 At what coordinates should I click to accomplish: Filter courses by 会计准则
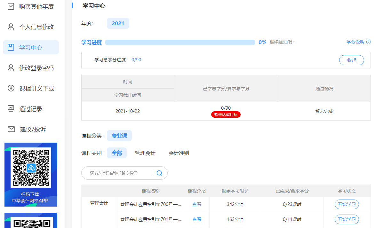[x=179, y=153]
